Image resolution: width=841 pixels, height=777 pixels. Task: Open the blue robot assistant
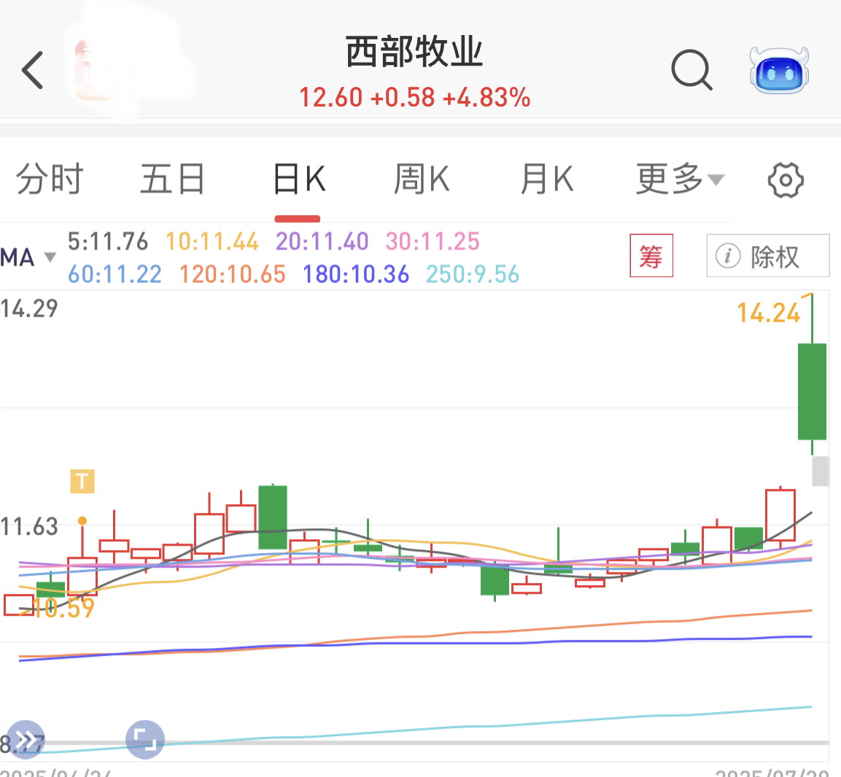[779, 70]
